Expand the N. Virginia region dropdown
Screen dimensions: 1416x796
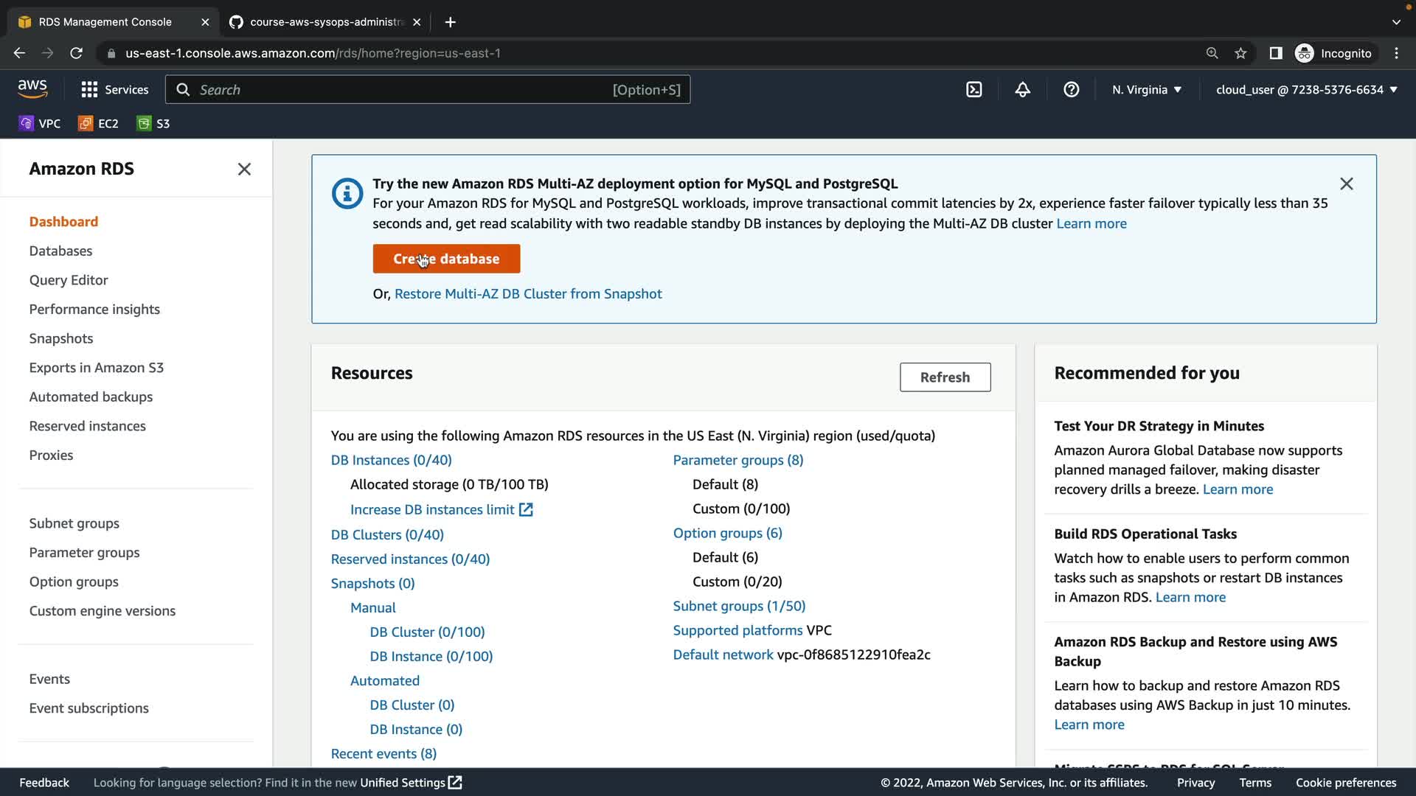(x=1147, y=89)
